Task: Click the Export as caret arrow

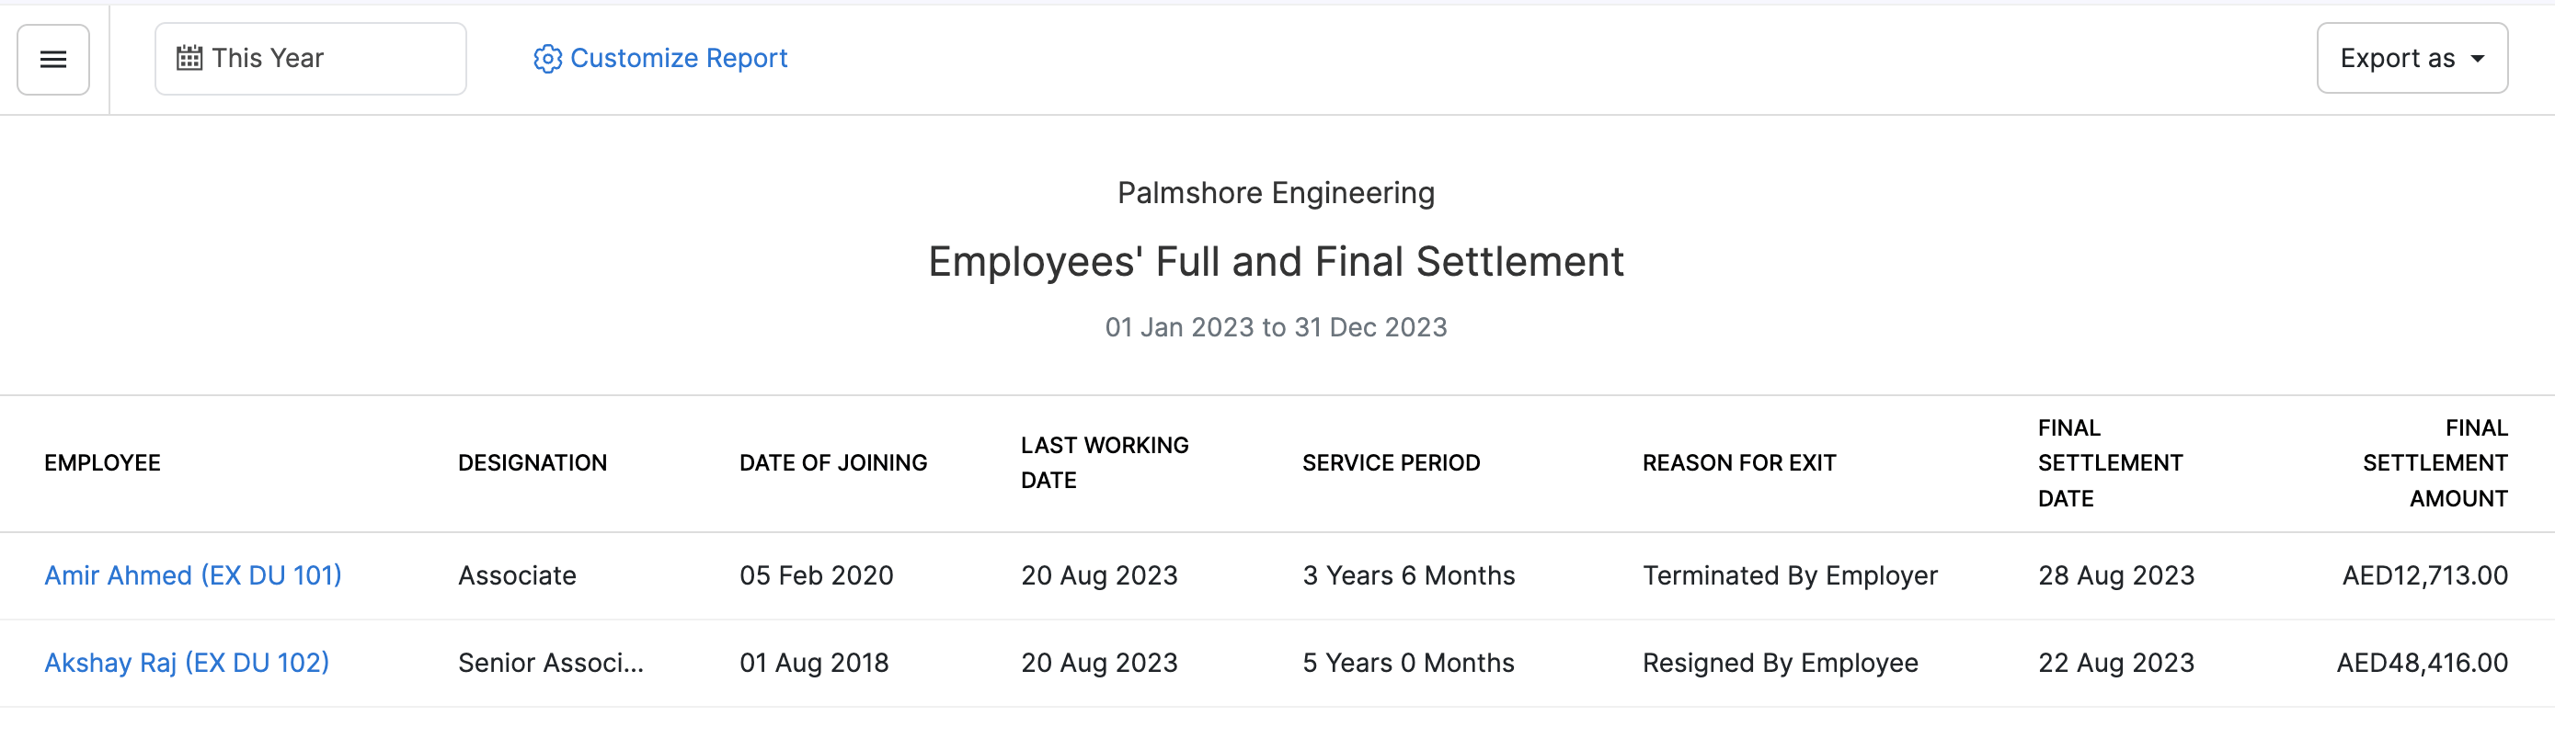Action: (x=2478, y=59)
